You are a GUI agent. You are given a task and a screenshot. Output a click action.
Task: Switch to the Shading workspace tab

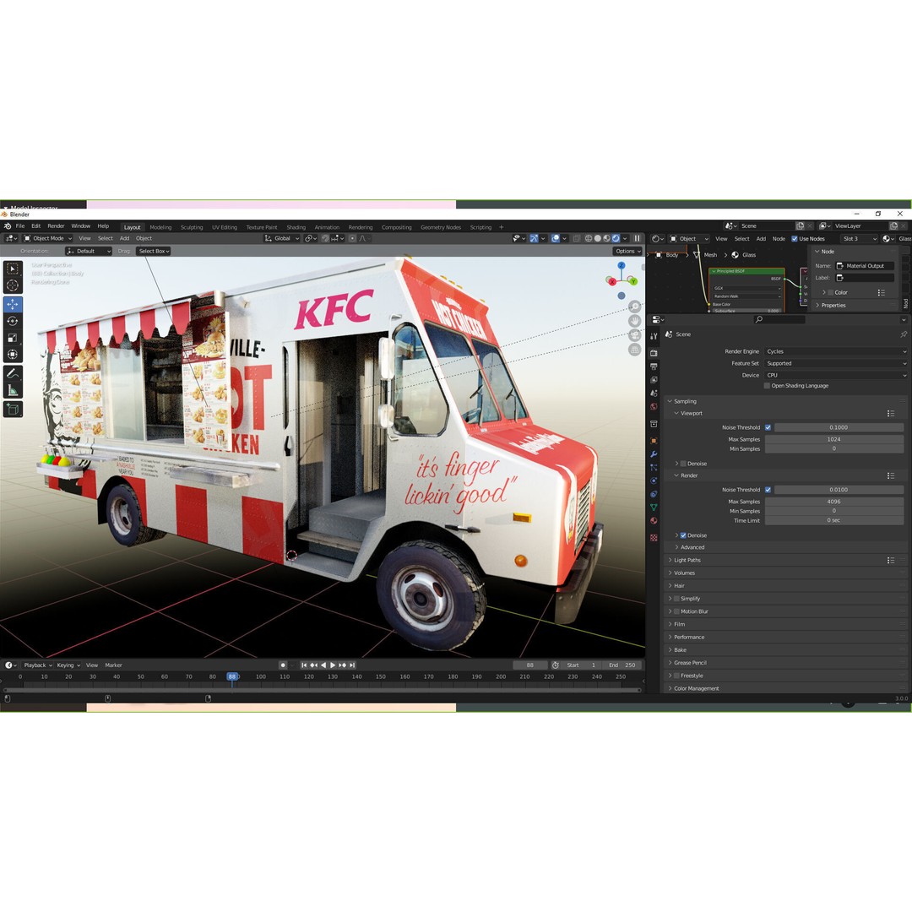pos(296,227)
